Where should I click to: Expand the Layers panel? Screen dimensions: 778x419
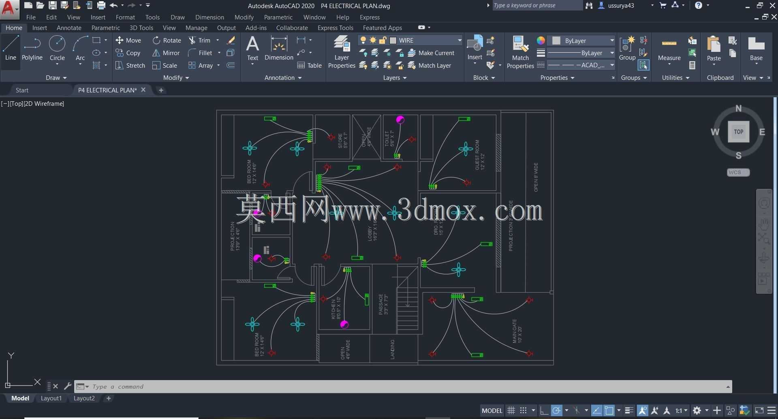tap(395, 77)
